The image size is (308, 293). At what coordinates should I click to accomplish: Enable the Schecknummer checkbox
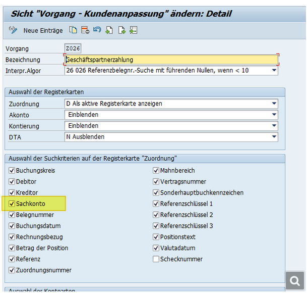coord(156,259)
